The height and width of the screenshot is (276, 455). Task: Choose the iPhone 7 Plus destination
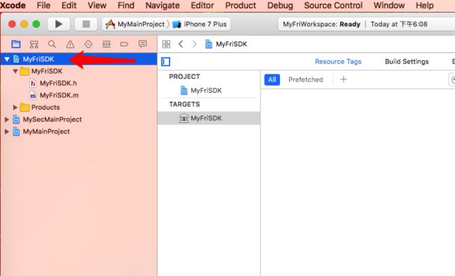pos(199,24)
